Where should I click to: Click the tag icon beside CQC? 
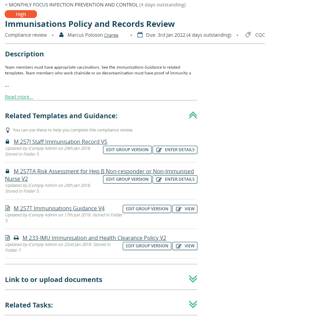(x=248, y=35)
